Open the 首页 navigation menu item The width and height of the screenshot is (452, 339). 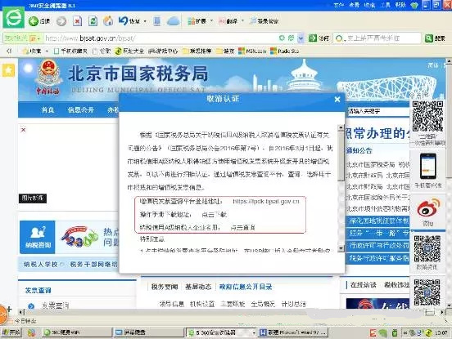click(47, 110)
